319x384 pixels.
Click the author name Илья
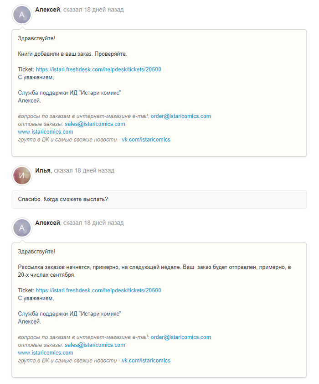pos(42,171)
